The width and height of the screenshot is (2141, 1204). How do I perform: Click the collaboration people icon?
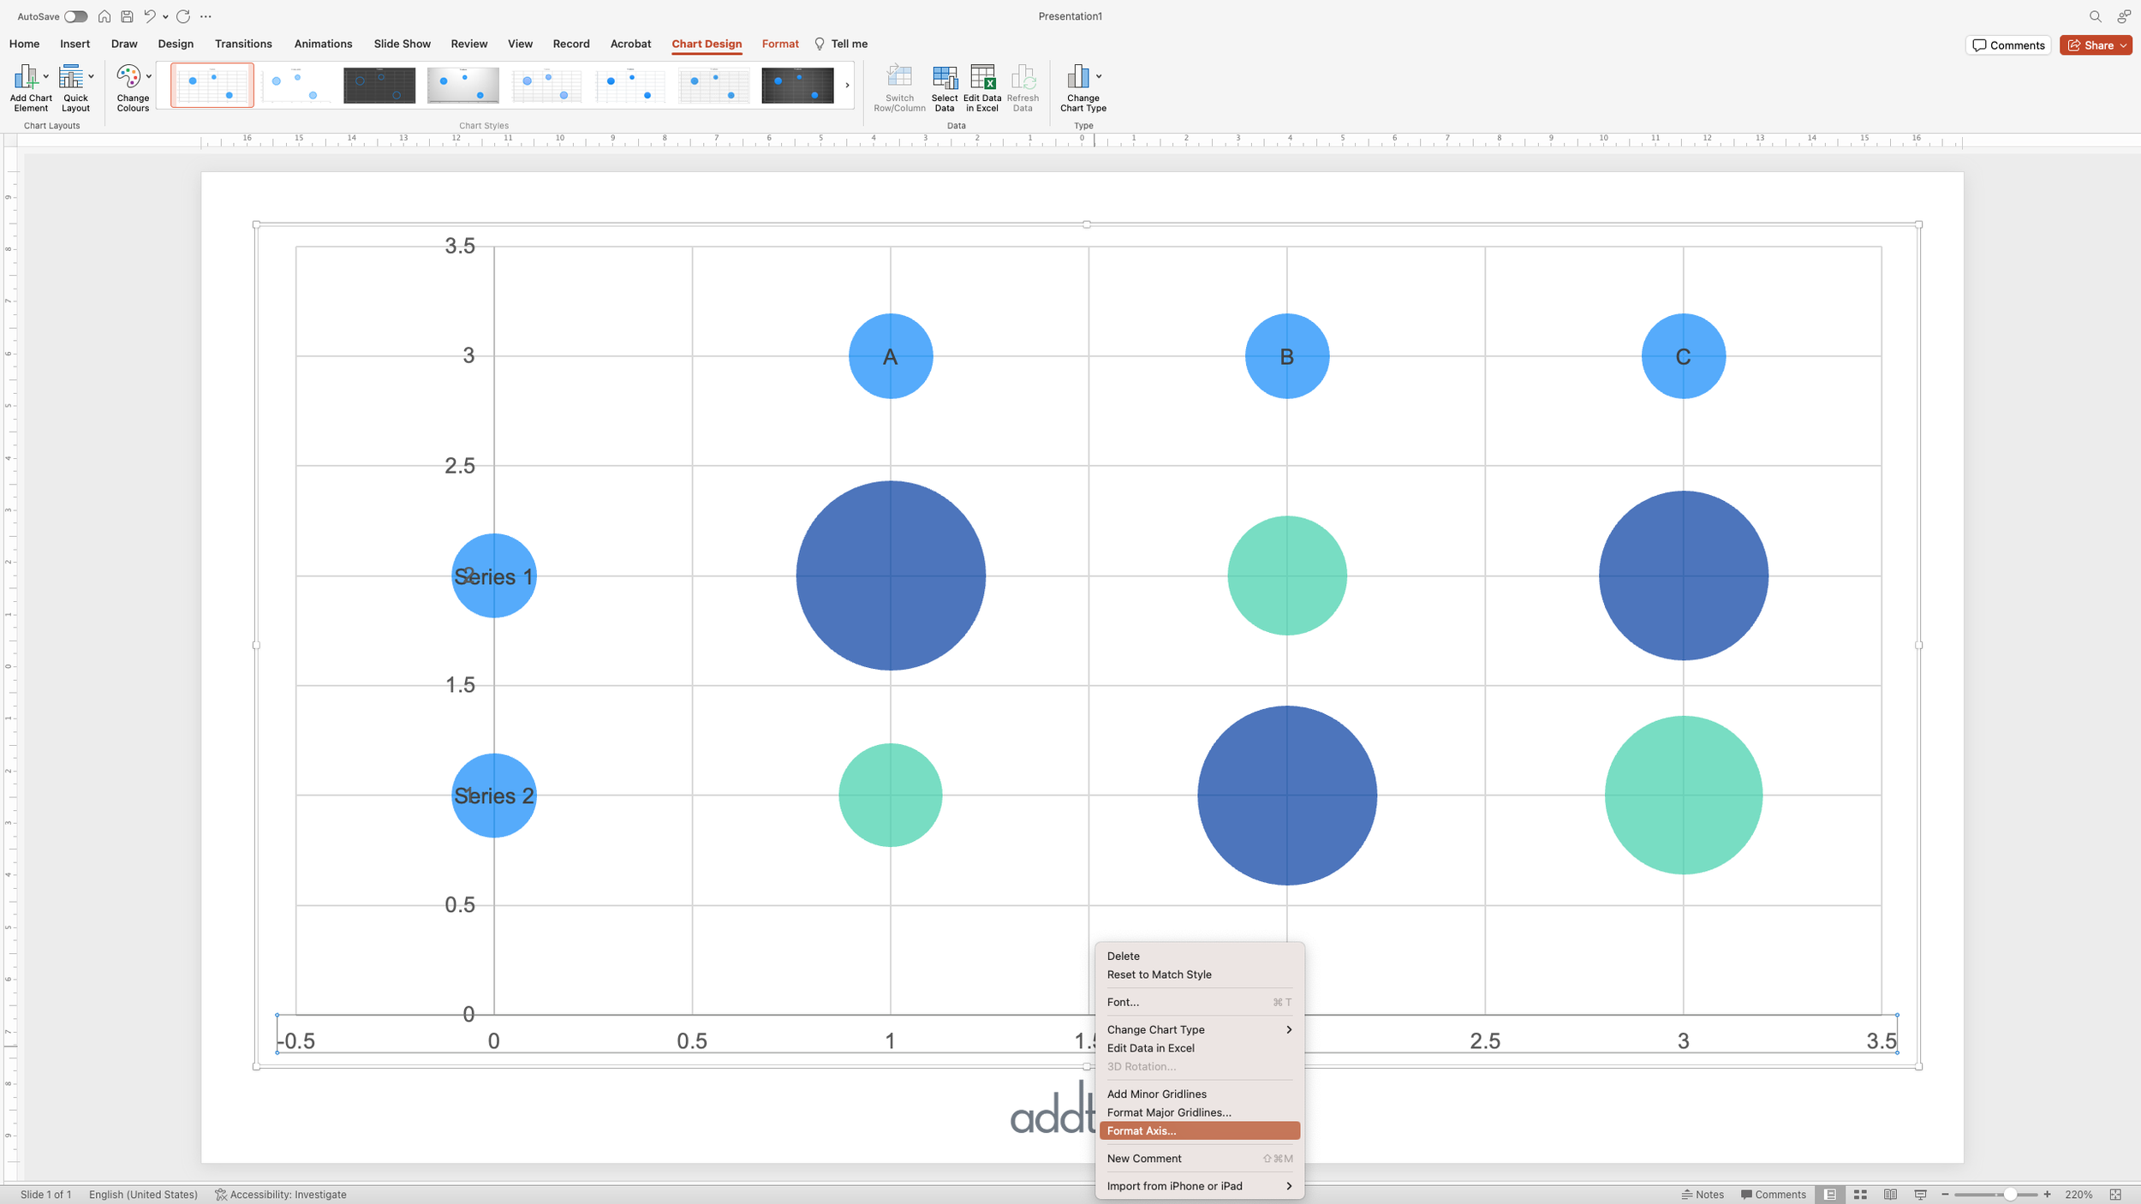pos(2124,16)
